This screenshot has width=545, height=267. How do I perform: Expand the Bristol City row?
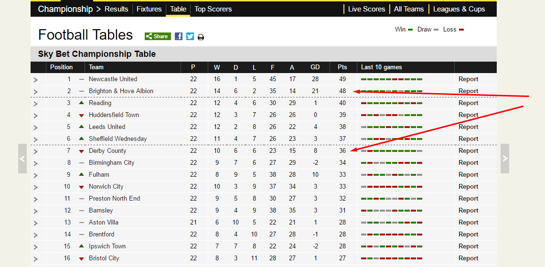point(35,259)
